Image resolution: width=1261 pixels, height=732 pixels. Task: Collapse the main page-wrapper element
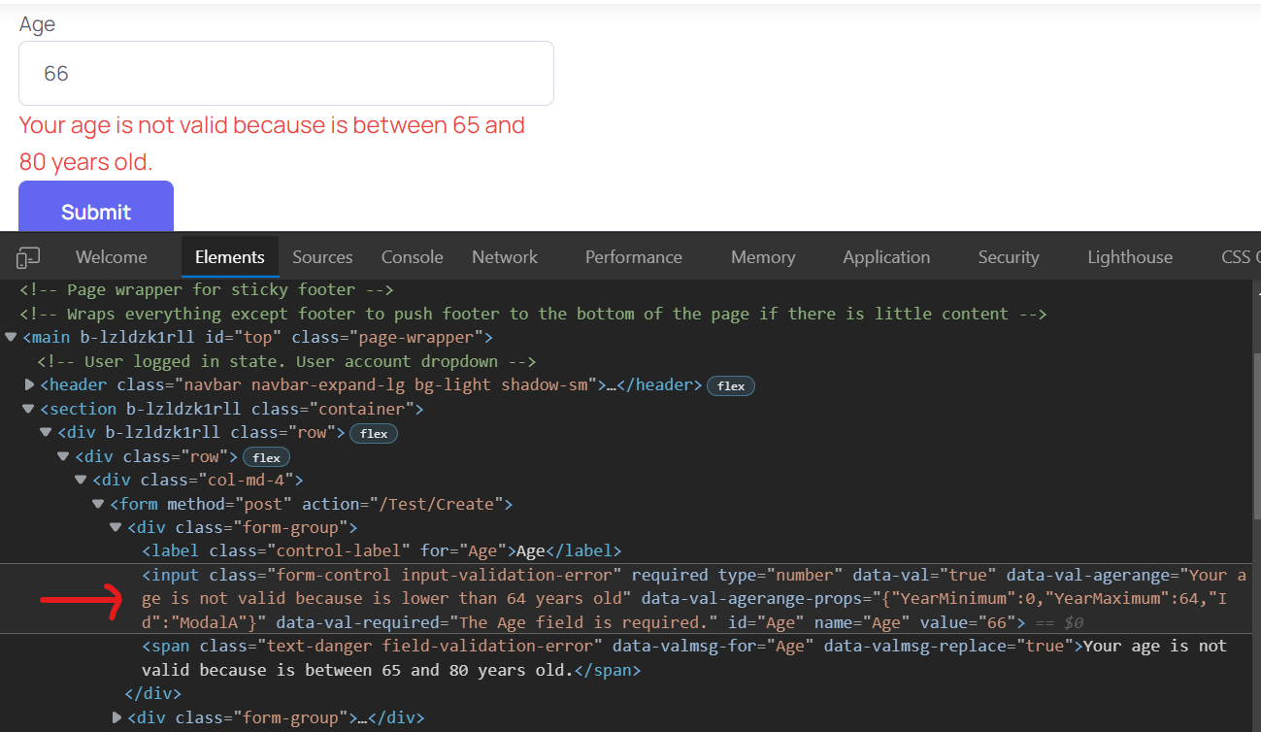coord(11,338)
